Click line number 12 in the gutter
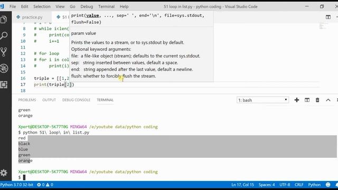 pos(23,53)
